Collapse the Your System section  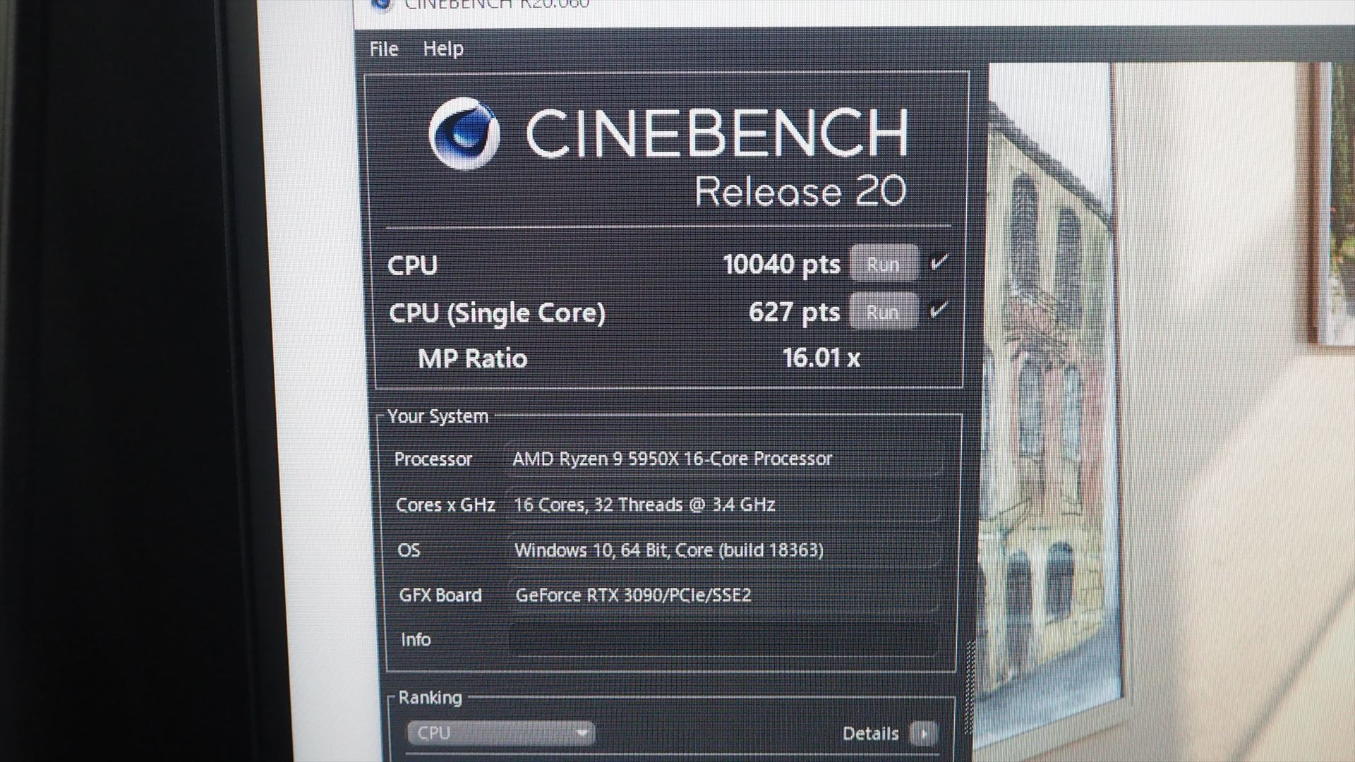click(x=440, y=416)
